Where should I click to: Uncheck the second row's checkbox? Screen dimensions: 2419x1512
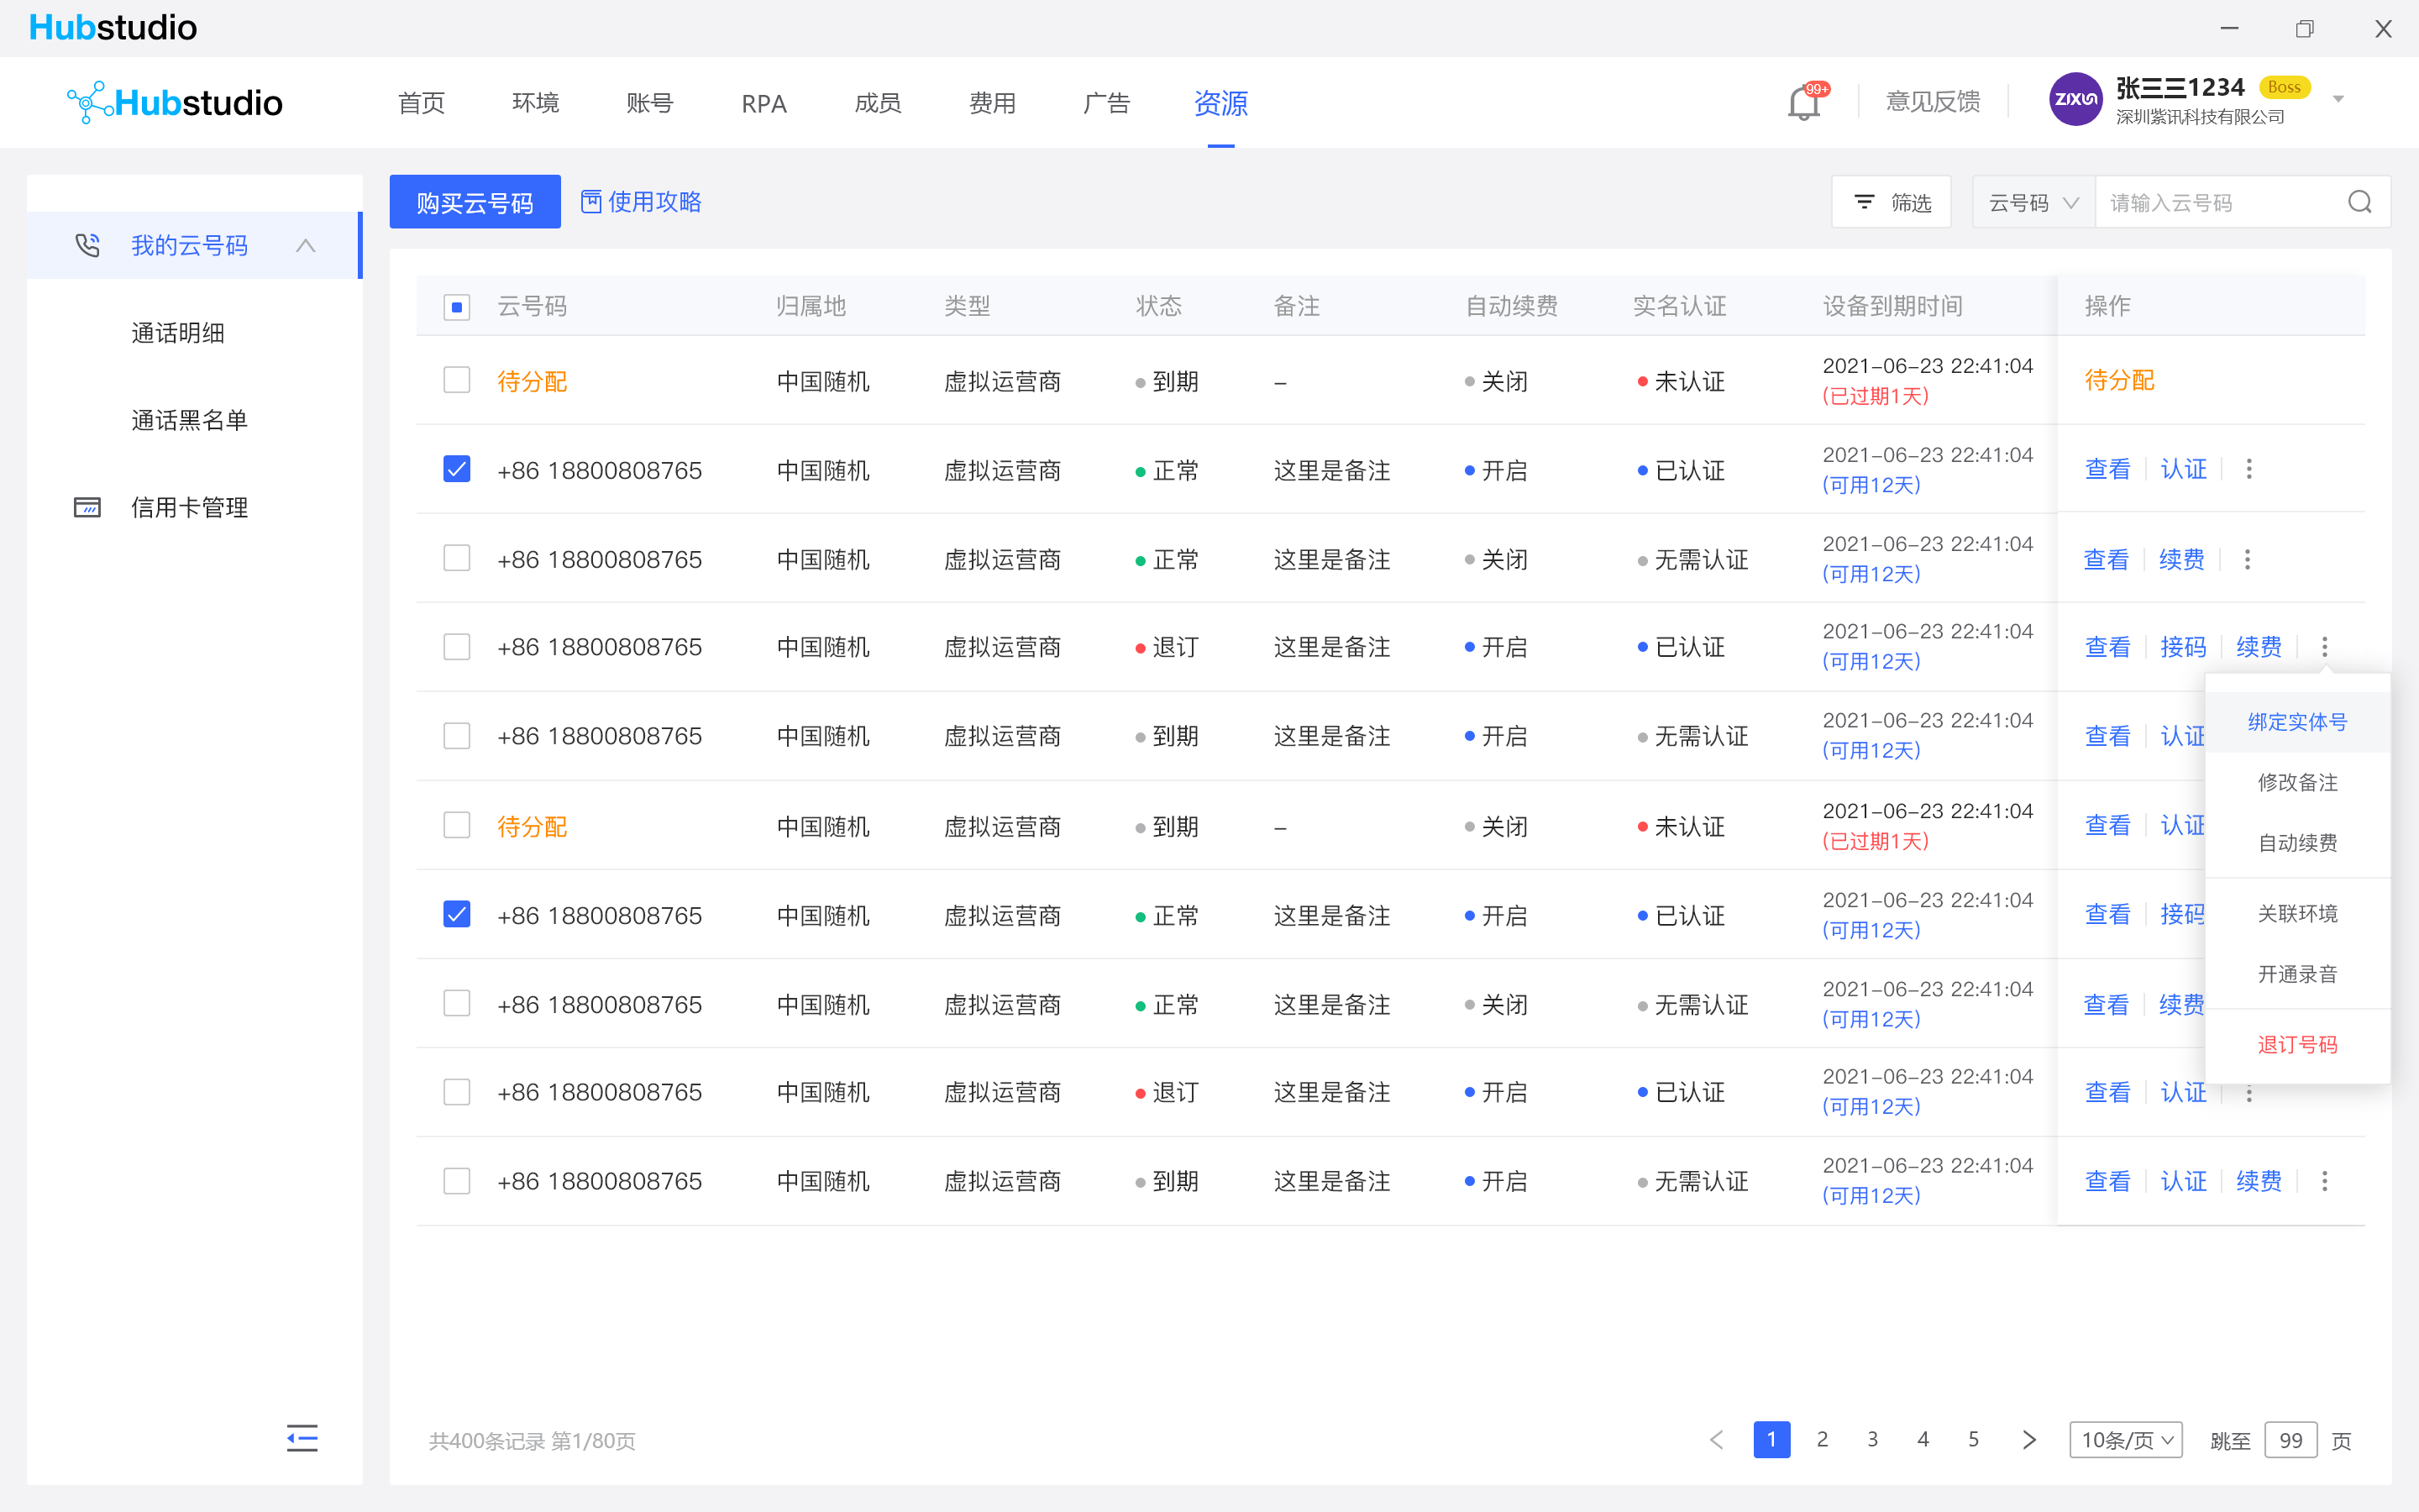pos(457,469)
